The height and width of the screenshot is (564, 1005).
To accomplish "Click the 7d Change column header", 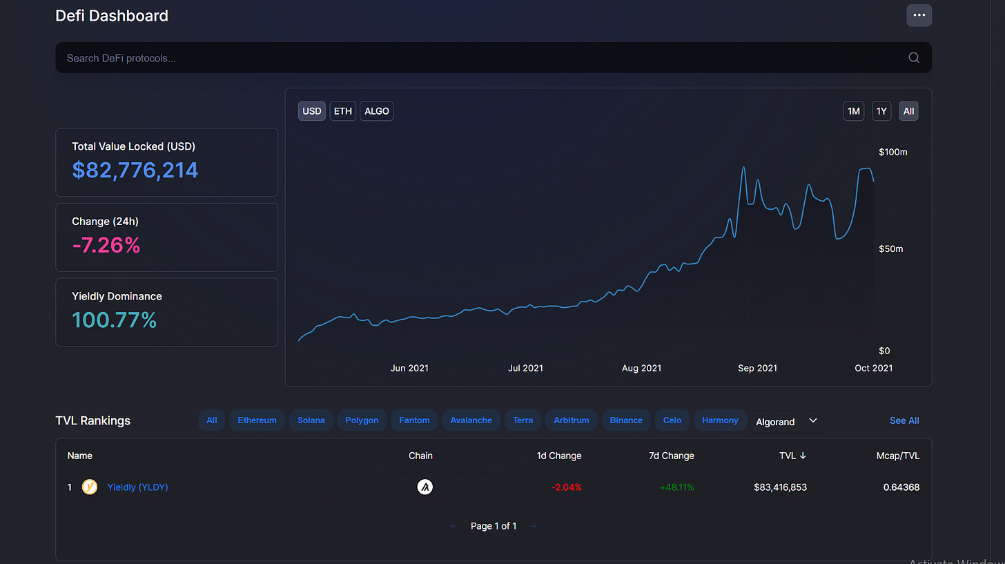I will pos(672,456).
